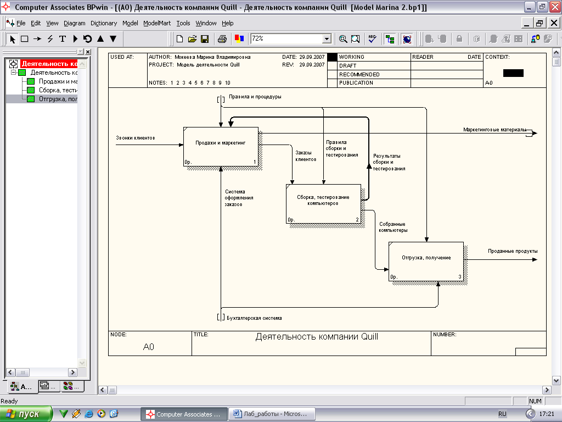The width and height of the screenshot is (562, 422).
Task: Open the Model Explorer panel dropdown arrow
Action: click(x=81, y=52)
